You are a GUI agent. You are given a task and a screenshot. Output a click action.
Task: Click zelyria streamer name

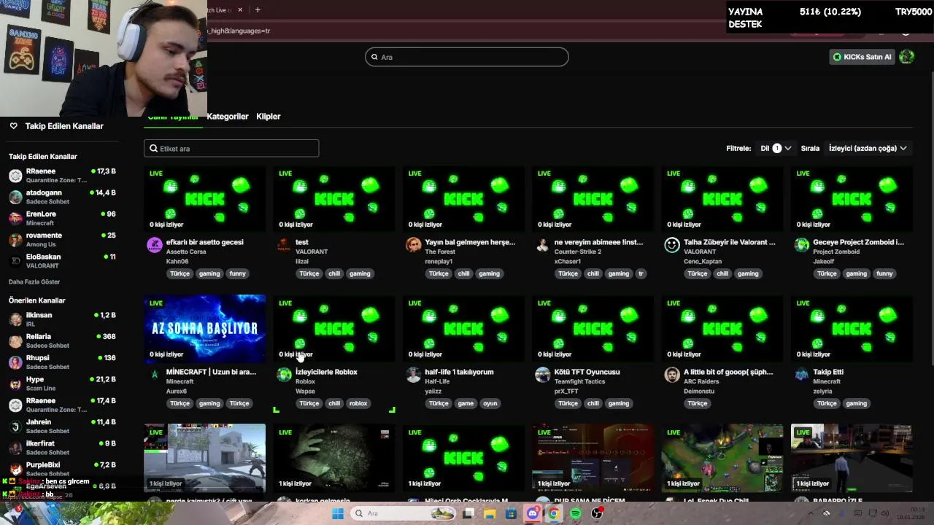[x=826, y=391]
